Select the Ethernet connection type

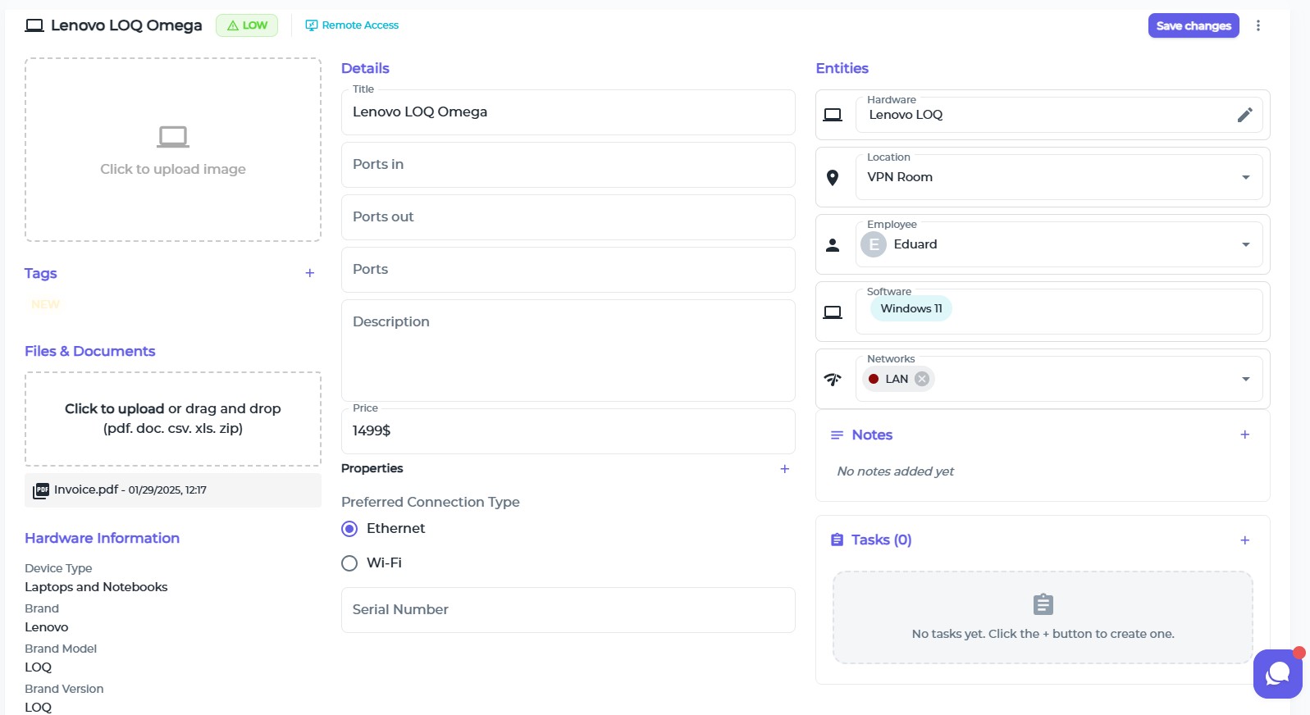(x=349, y=529)
